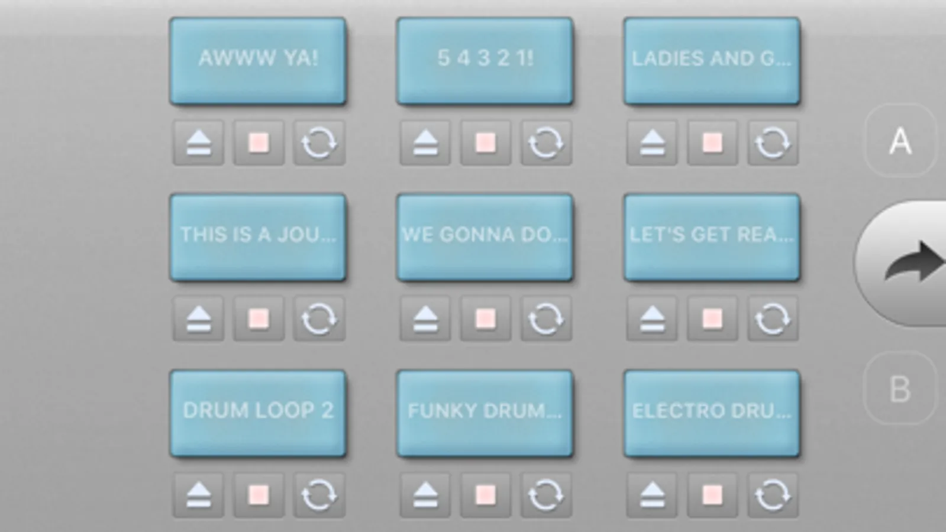Stop the AWWW YA! sample
The width and height of the screenshot is (946, 532).
259,143
